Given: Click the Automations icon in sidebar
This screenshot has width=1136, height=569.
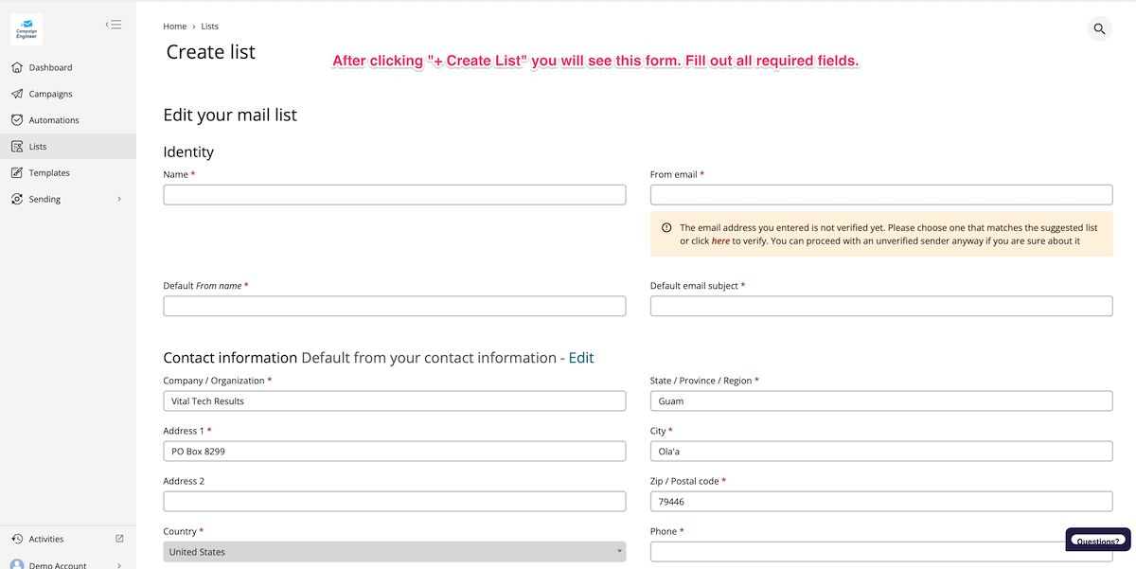Looking at the screenshot, I should (x=17, y=120).
